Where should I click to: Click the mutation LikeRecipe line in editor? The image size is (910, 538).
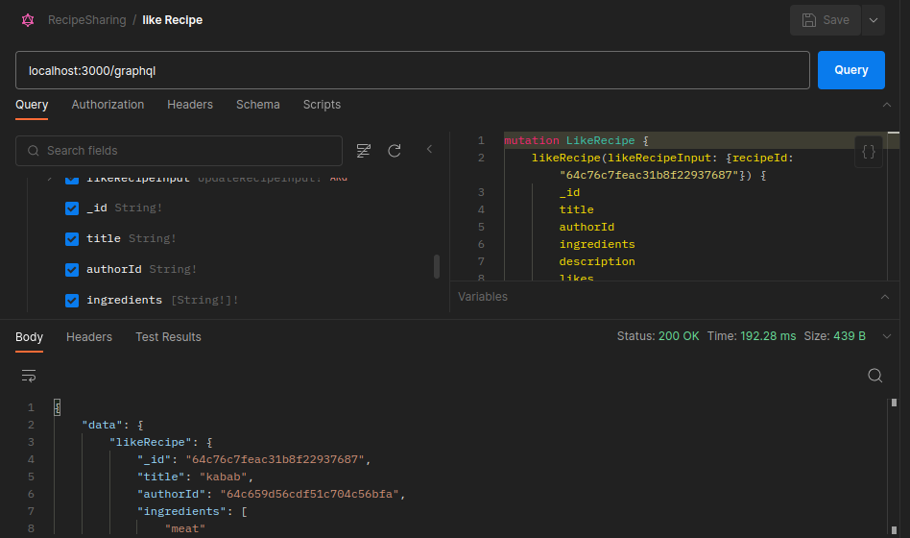[x=576, y=140]
